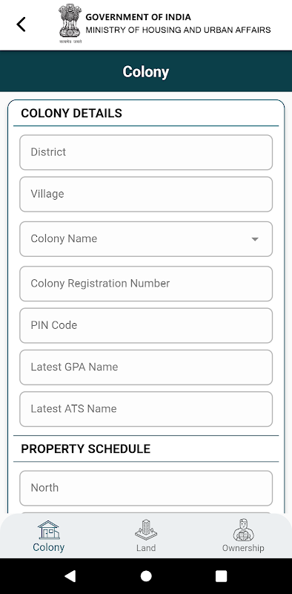Open the Colony Name selection field
Image resolution: width=292 pixels, height=594 pixels.
(146, 239)
